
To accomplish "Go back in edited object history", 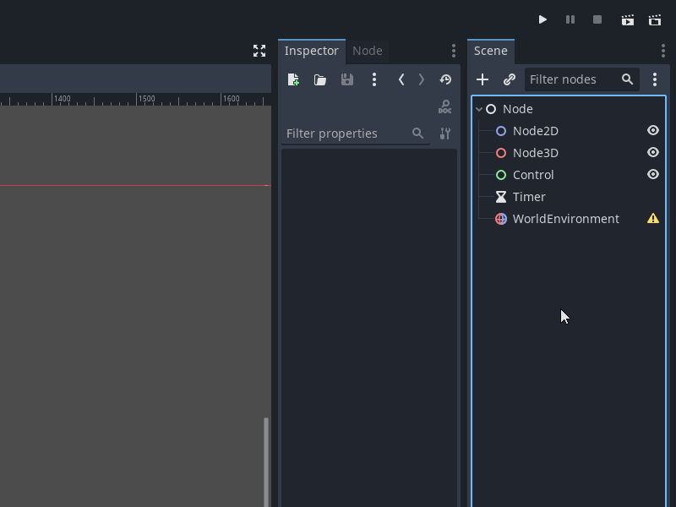I will coord(401,79).
